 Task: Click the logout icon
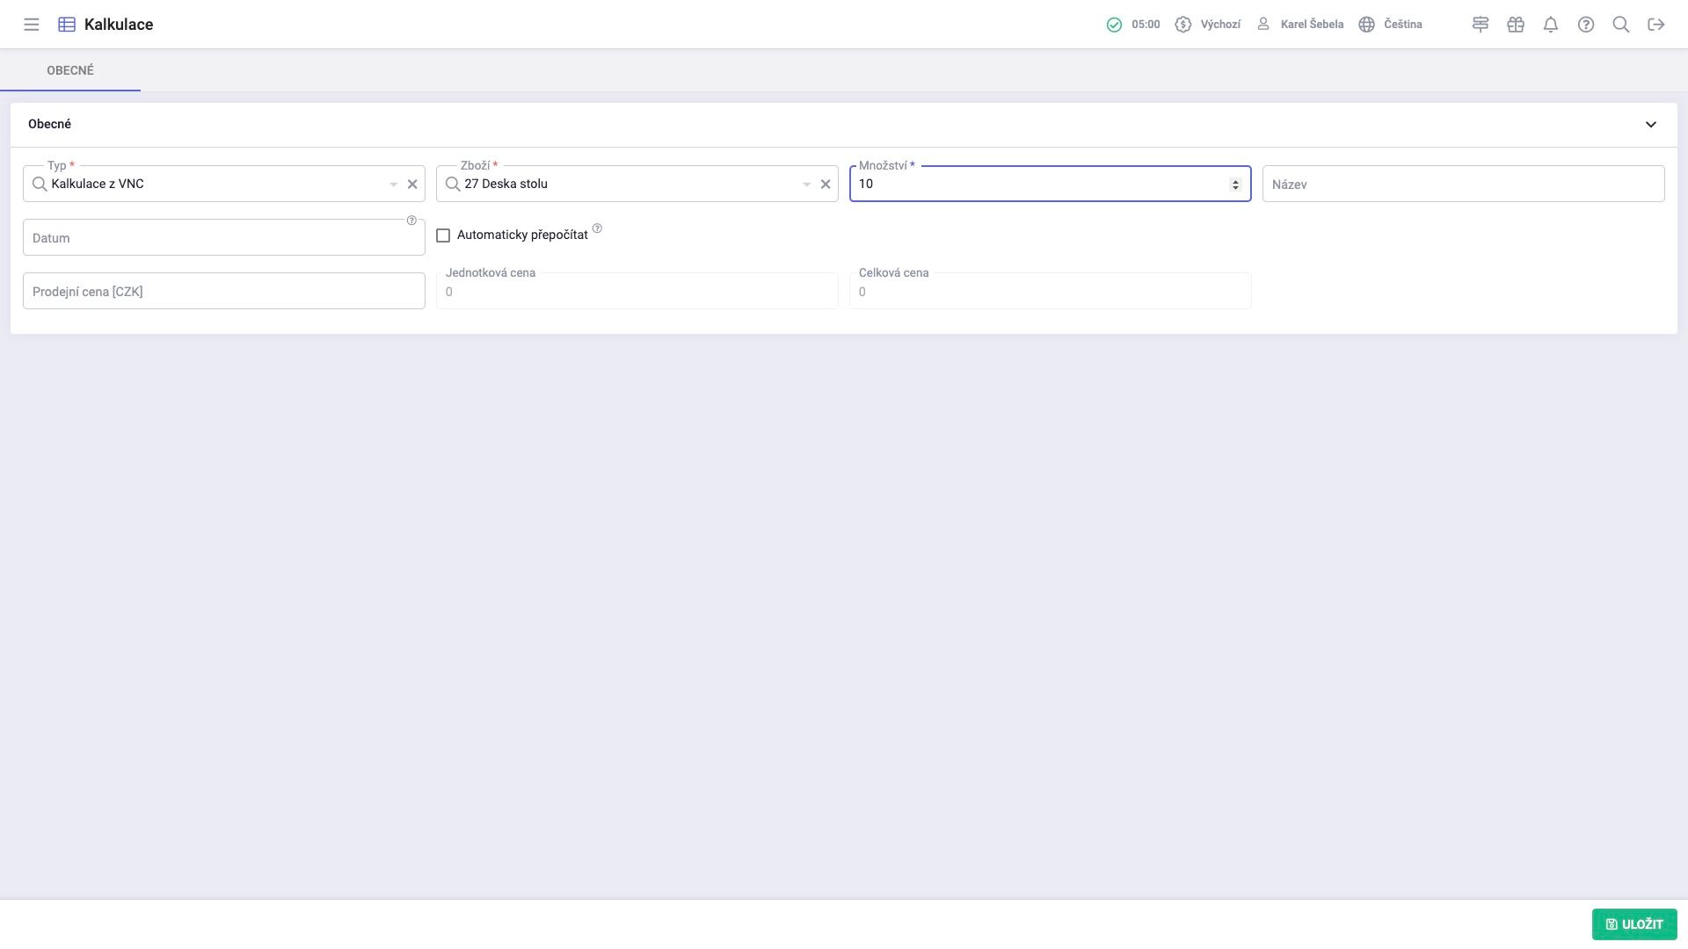click(1656, 25)
